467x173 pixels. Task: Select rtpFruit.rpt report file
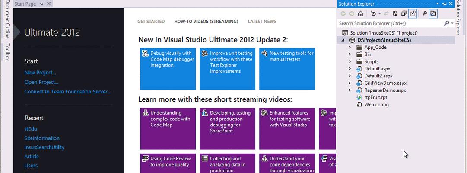point(375,97)
